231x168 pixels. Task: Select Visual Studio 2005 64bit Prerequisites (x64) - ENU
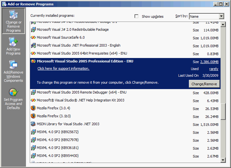125,54
